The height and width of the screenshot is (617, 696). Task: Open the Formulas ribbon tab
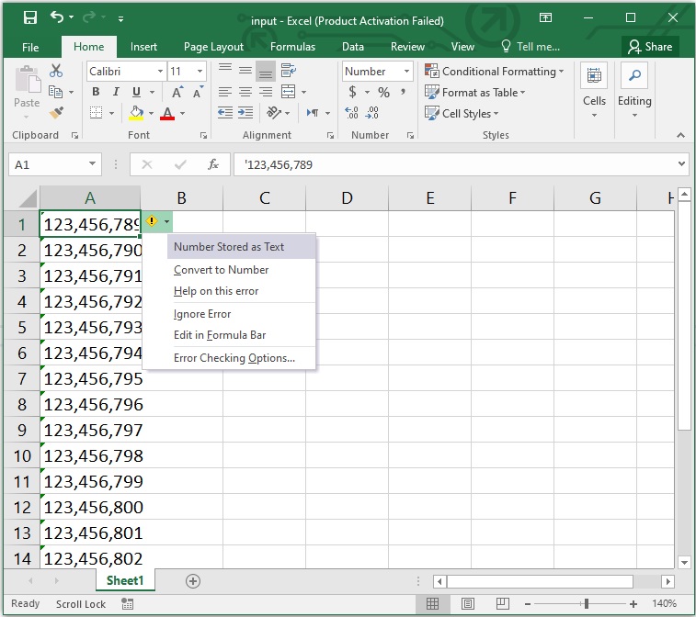292,47
